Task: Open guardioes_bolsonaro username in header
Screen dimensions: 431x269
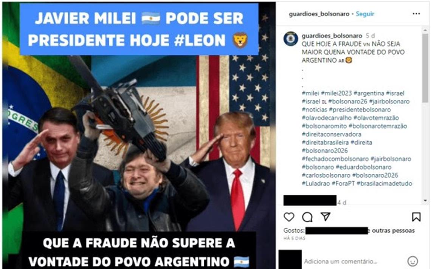Action: pos(319,14)
